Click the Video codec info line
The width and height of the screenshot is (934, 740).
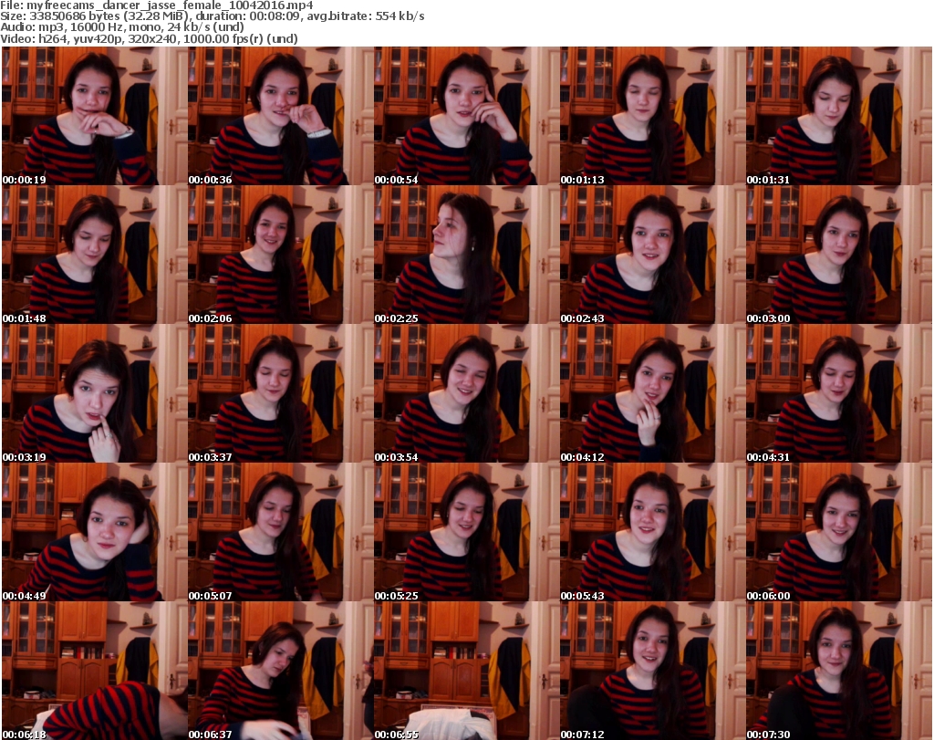coord(150,39)
